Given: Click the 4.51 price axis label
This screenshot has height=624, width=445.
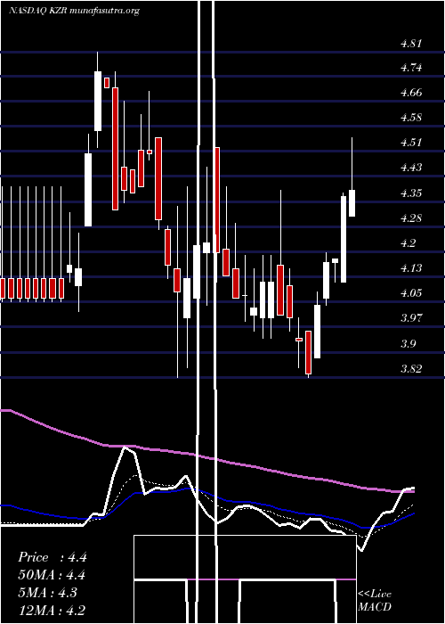Looking at the screenshot, I should point(411,143).
